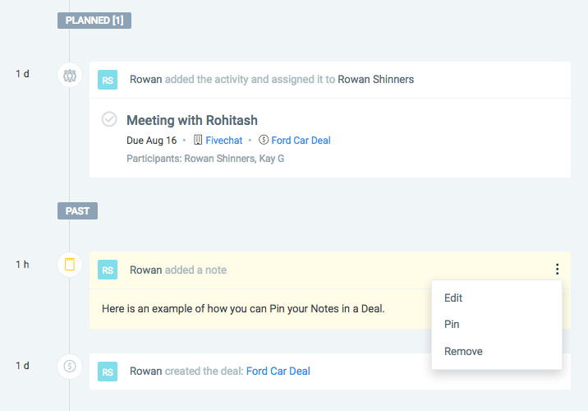Click the building icon beside Fivechat
This screenshot has height=411, width=588.
(x=198, y=140)
